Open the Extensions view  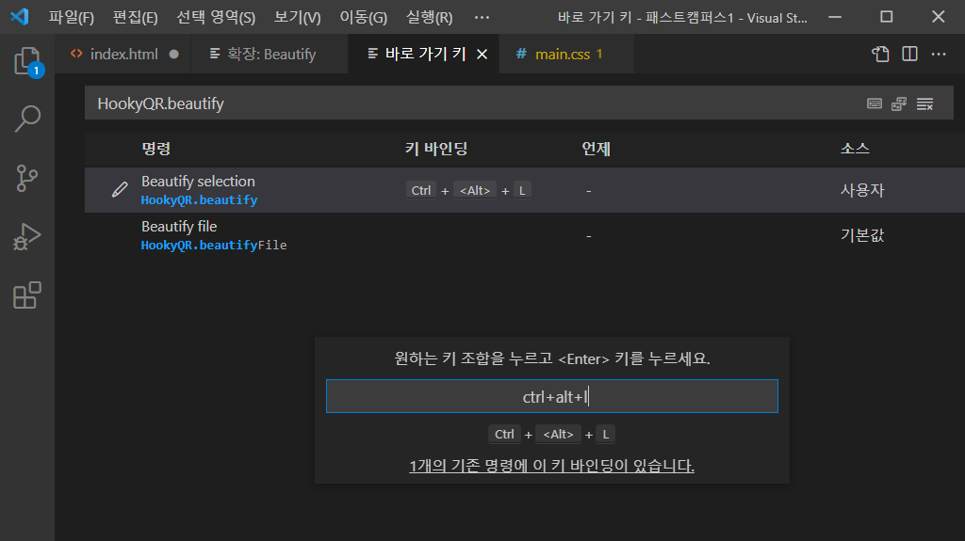coord(27,295)
